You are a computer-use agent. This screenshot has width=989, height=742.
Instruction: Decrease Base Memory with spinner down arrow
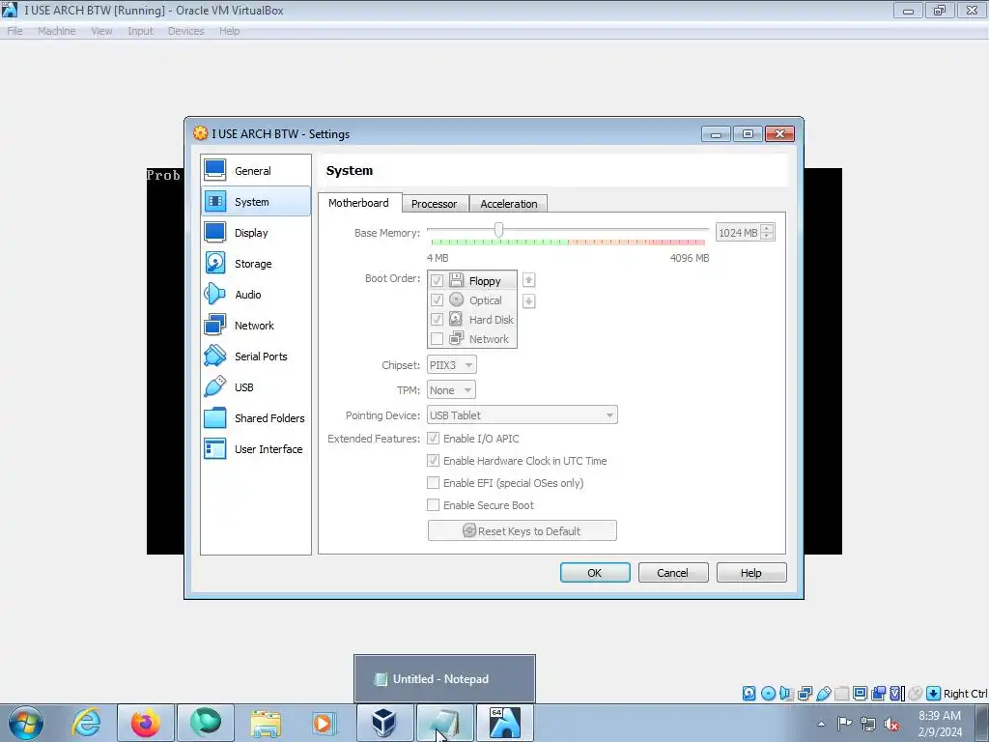(x=767, y=237)
